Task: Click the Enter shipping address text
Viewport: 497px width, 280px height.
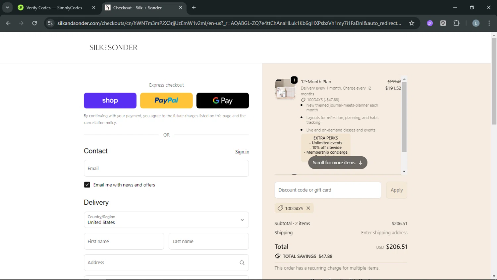Action: point(384,233)
